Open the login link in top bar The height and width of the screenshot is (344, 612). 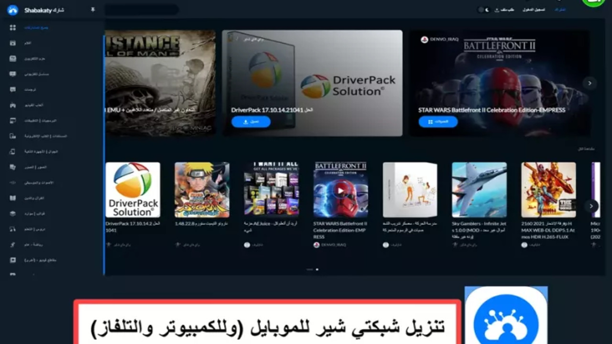(534, 10)
